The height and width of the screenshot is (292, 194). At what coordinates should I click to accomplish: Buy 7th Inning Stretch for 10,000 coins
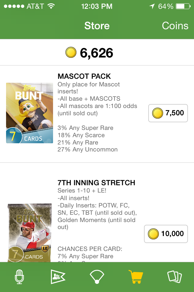pos(166,234)
